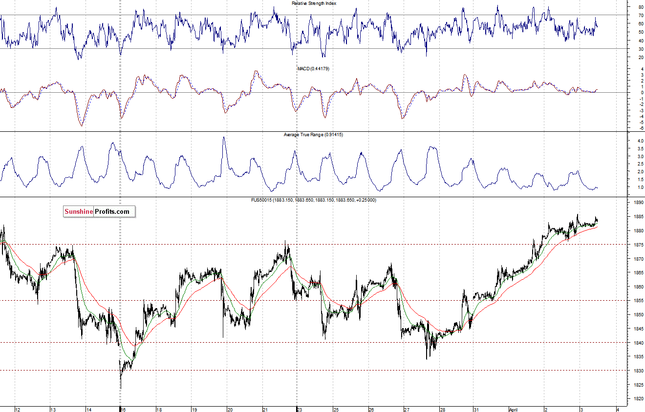Click RSI axis label 30
This screenshot has width=645, height=412.
click(x=641, y=49)
